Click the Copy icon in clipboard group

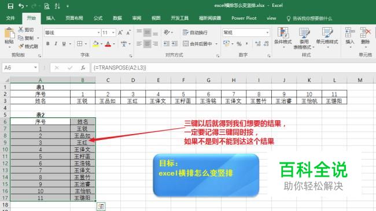(x=21, y=38)
